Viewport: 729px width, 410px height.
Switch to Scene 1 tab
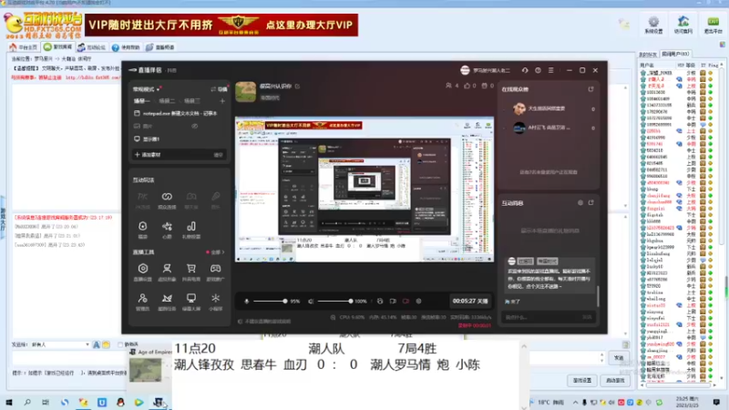141,101
